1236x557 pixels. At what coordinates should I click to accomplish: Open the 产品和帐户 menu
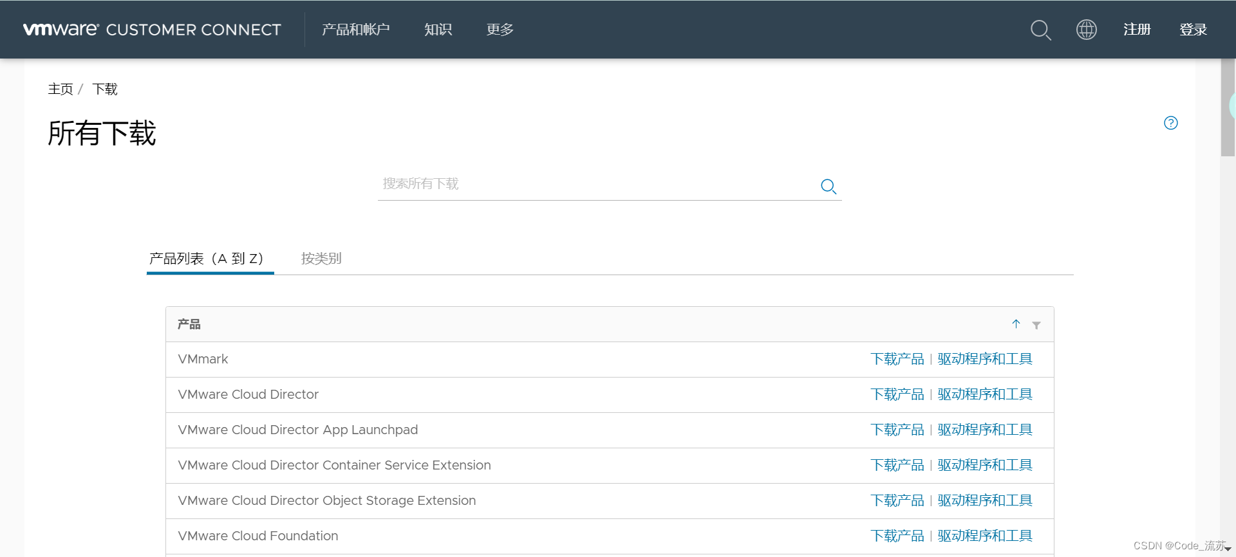pos(356,30)
